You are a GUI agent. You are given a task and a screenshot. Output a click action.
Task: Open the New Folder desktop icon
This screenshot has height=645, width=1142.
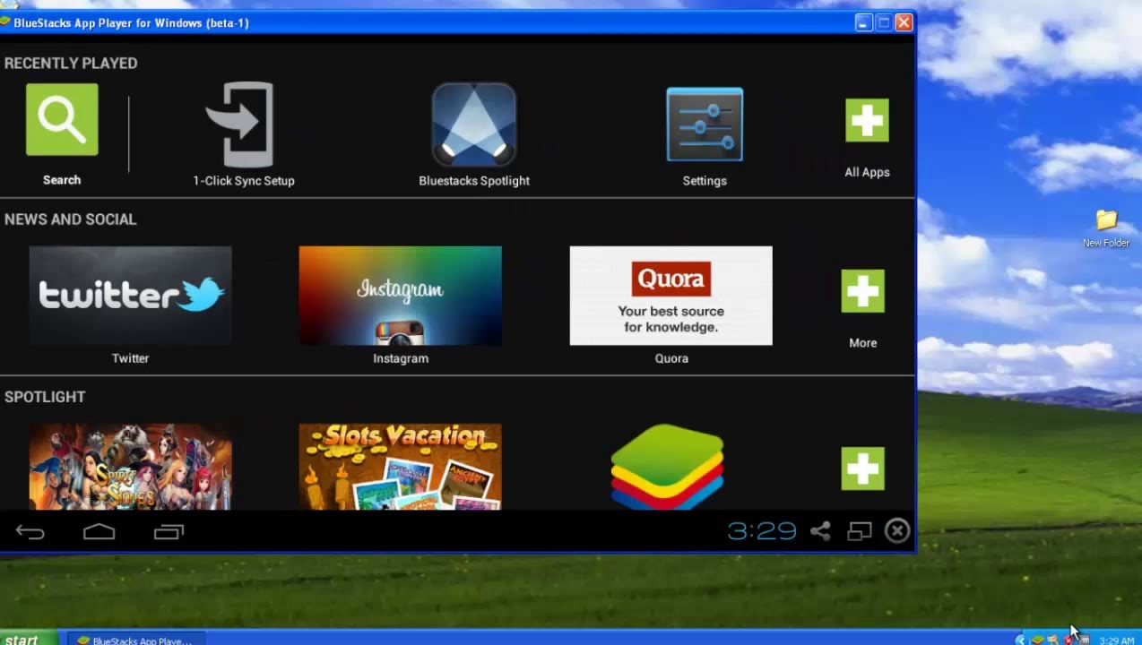click(x=1106, y=228)
